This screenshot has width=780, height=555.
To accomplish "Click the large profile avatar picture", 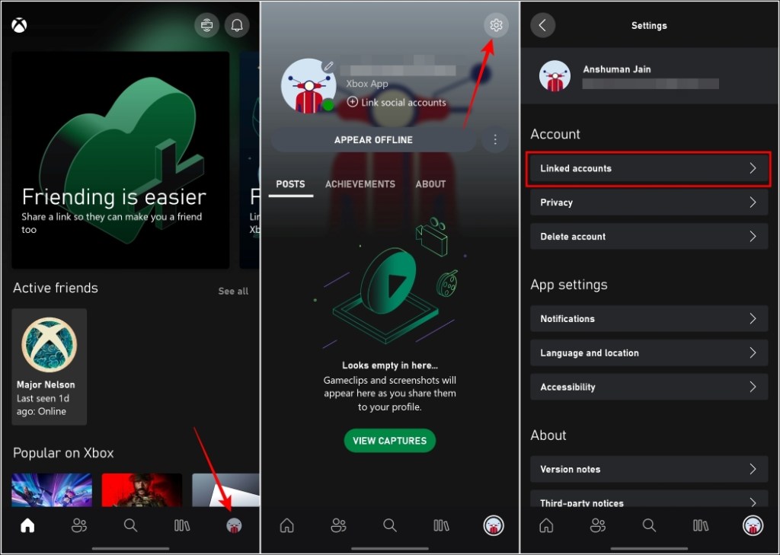I will [308, 86].
